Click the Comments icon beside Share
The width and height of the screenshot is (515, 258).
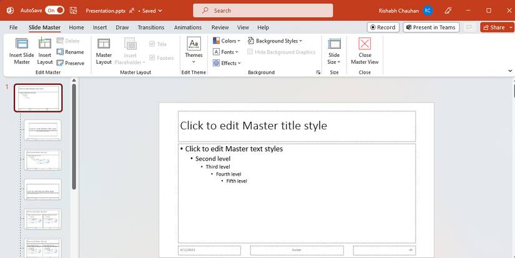click(x=469, y=27)
